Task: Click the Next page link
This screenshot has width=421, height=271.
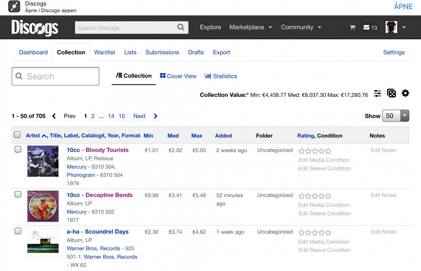Action: tap(139, 116)
